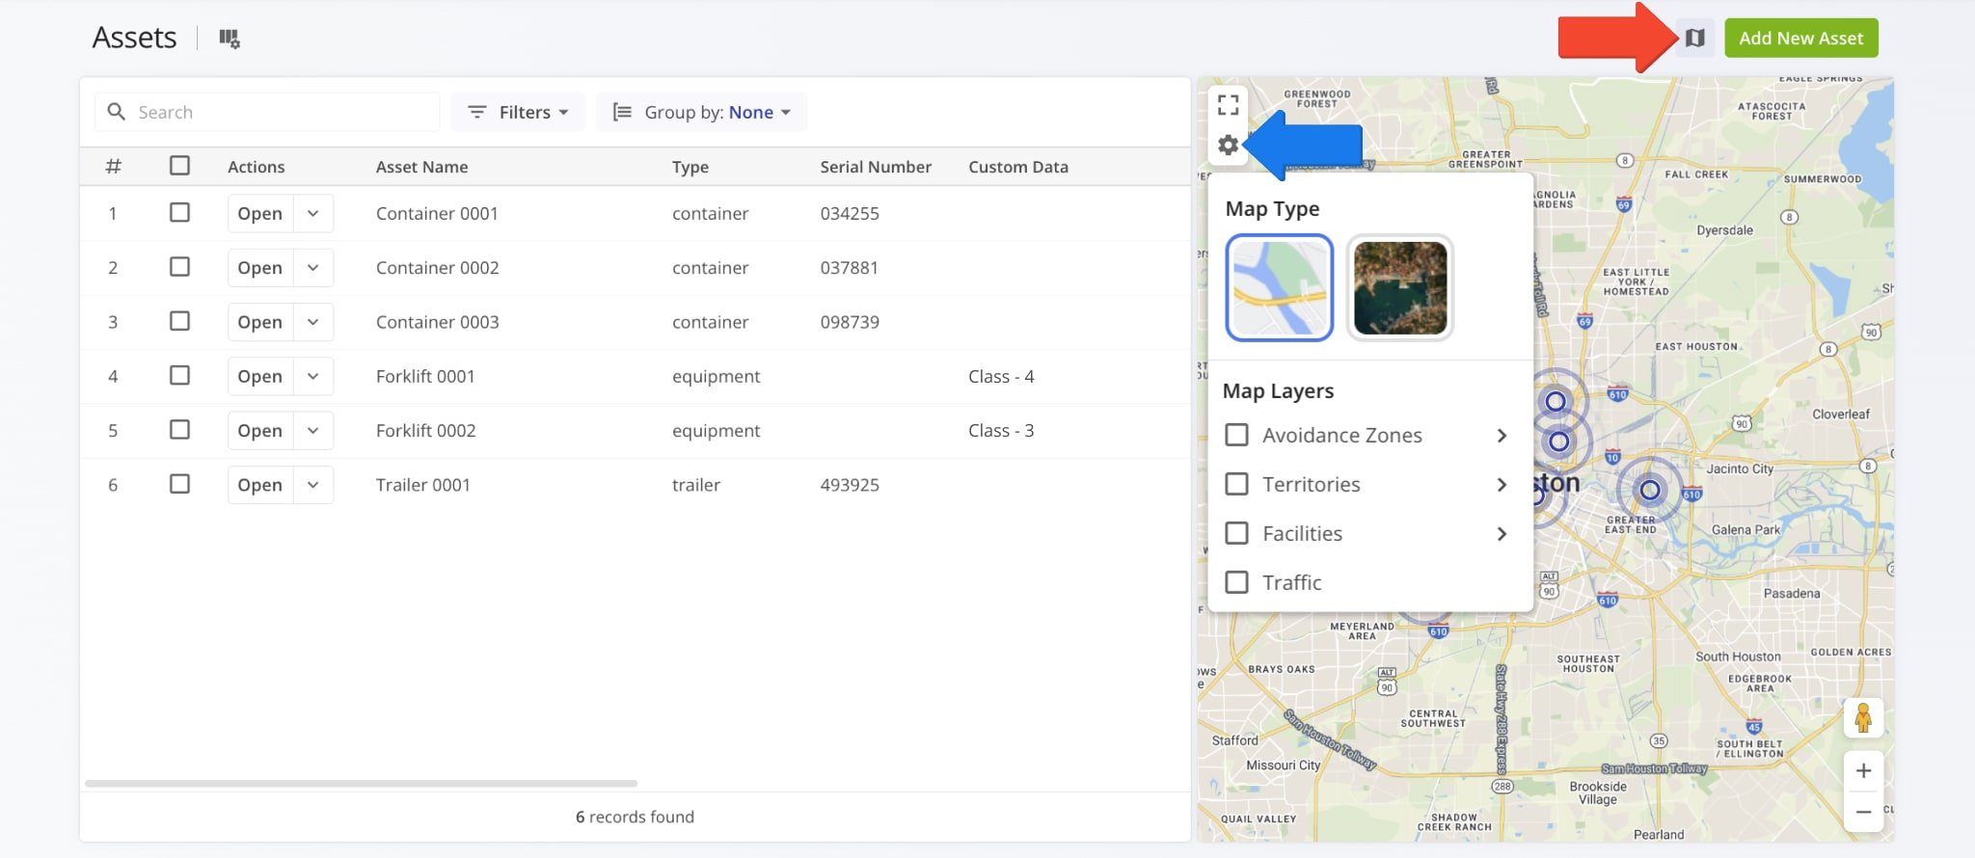Sort by the Asset Name column header
Screen dimensions: 1975x858
[421, 167]
